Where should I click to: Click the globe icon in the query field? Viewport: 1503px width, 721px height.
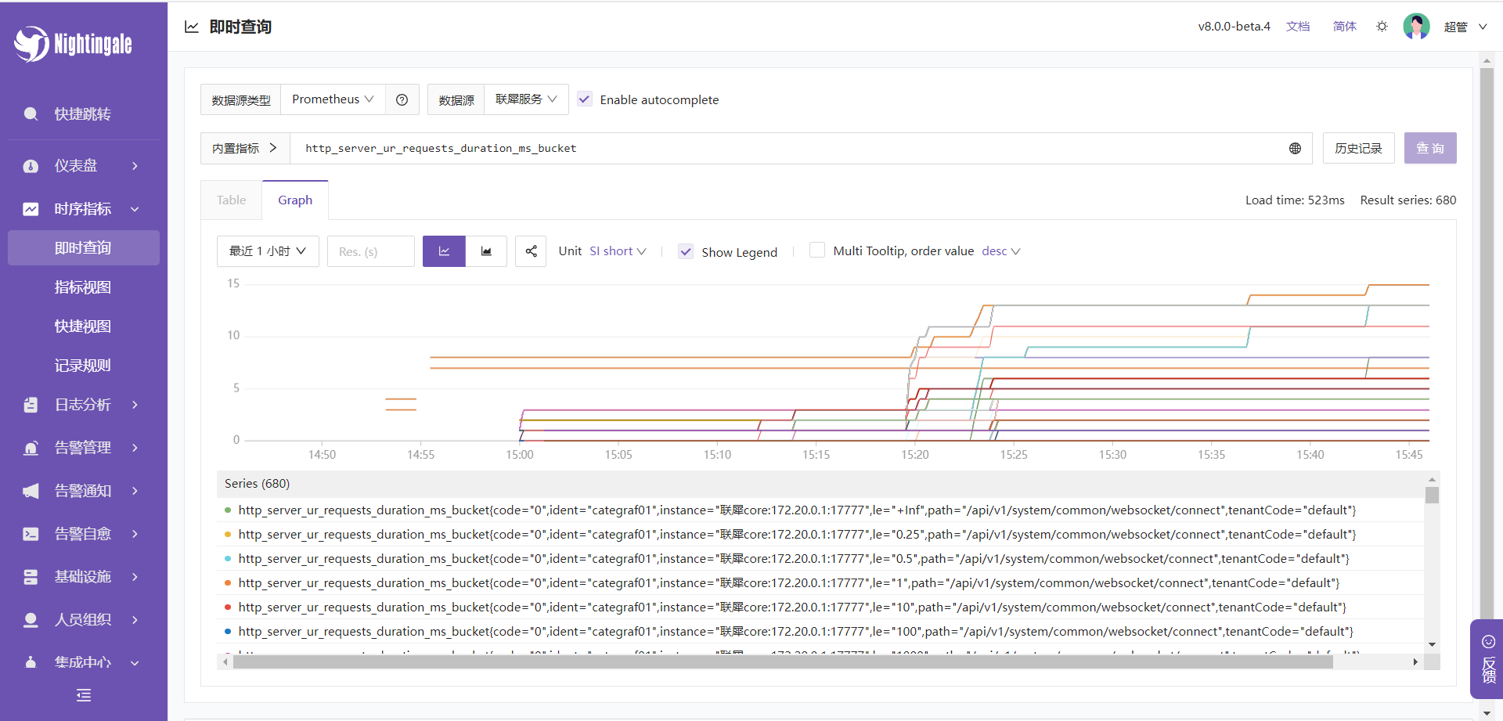pos(1295,149)
